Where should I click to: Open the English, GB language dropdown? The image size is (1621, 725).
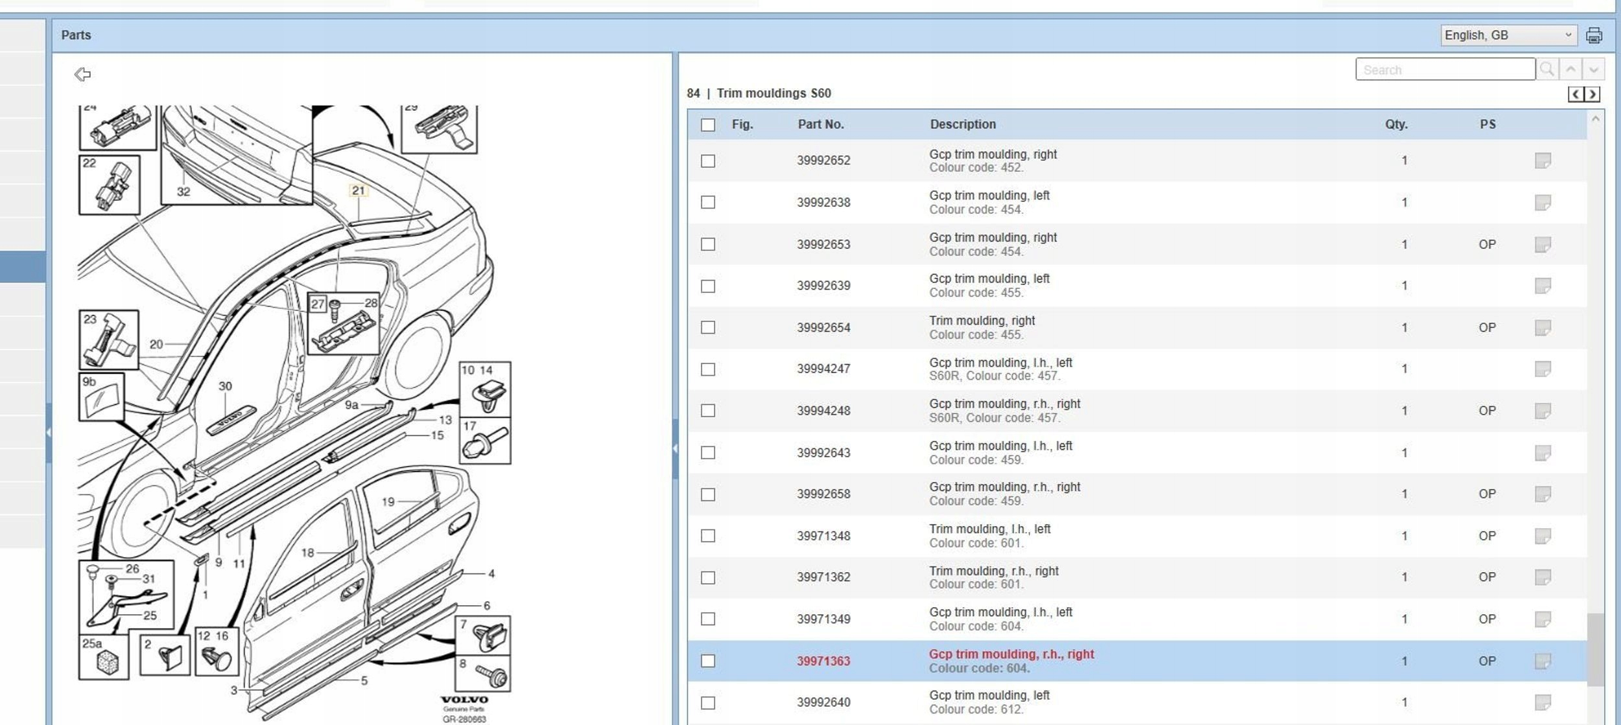click(x=1508, y=36)
